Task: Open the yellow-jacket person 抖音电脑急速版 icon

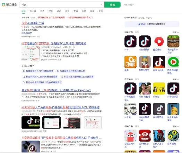Action: coord(173,109)
